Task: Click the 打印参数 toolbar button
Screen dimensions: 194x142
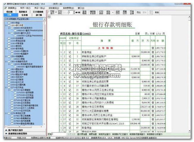Action: (101, 12)
